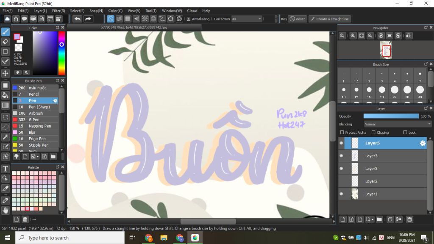Select the Eraser tool
Viewport: 434px width, 244px height.
tap(5, 42)
